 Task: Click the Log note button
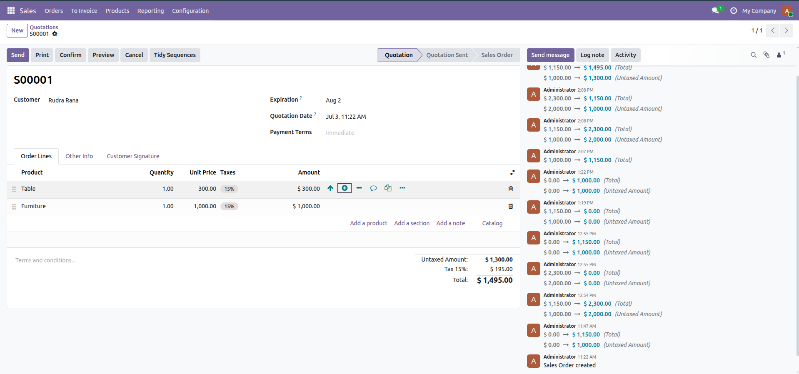[592, 55]
